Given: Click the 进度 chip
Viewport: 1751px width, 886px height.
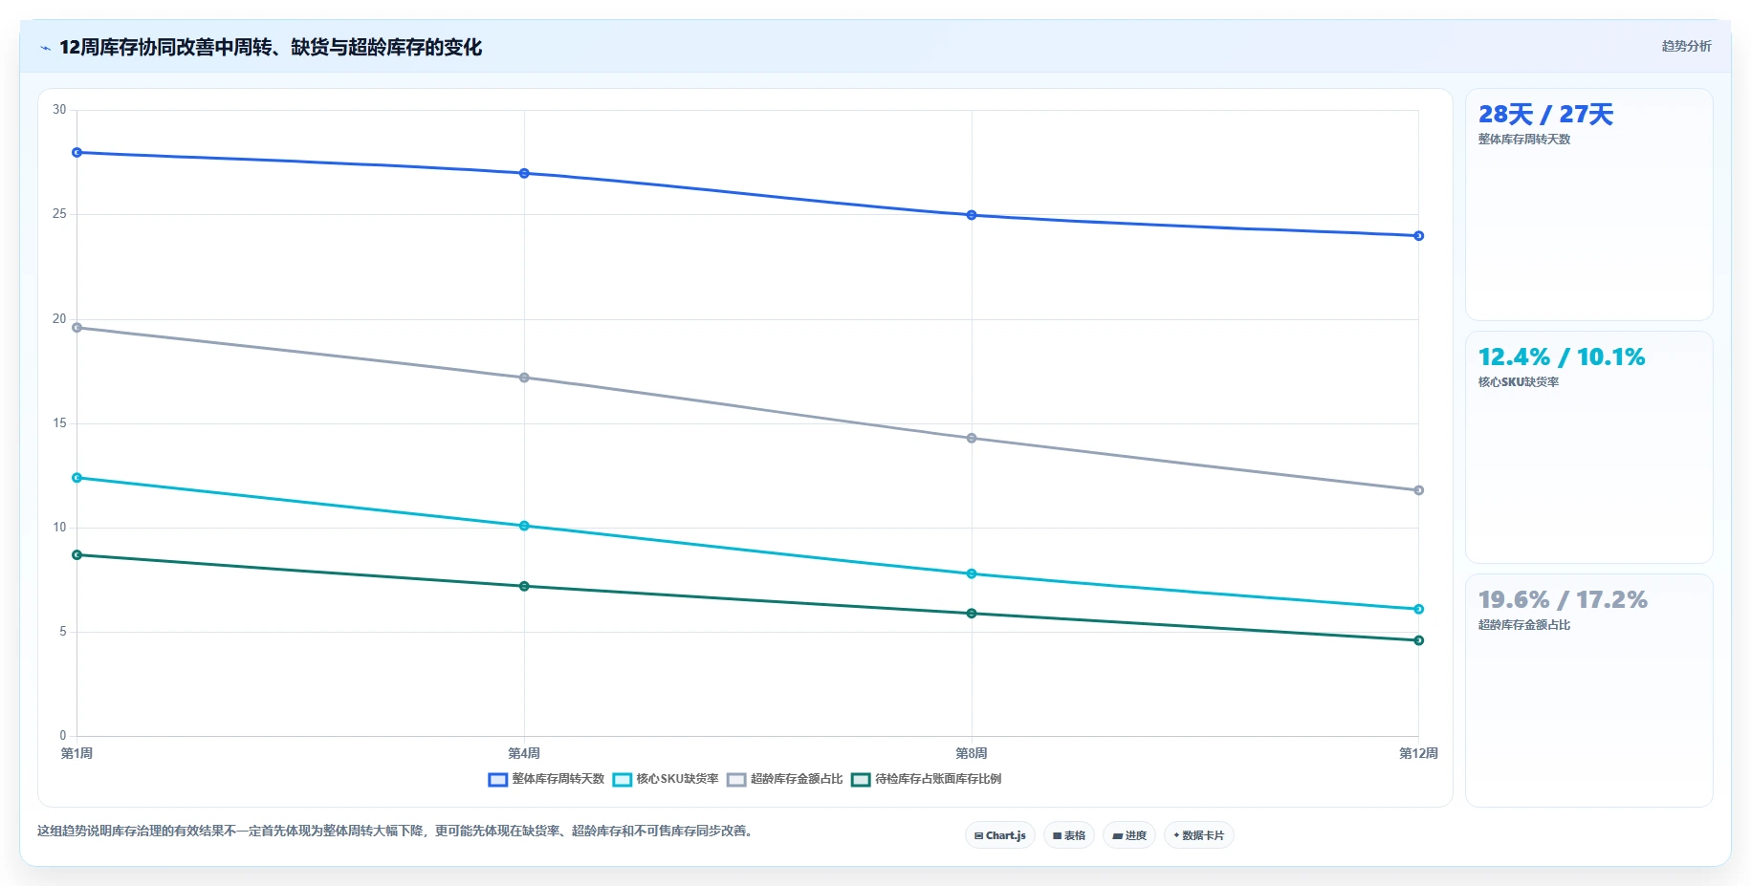Looking at the screenshot, I should (x=1129, y=835).
